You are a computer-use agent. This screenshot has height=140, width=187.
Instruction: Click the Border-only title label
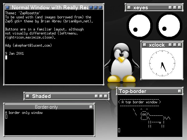click(x=46, y=107)
